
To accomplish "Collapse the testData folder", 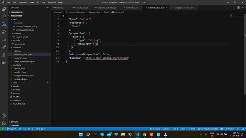I will pyautogui.click(x=30, y=65).
